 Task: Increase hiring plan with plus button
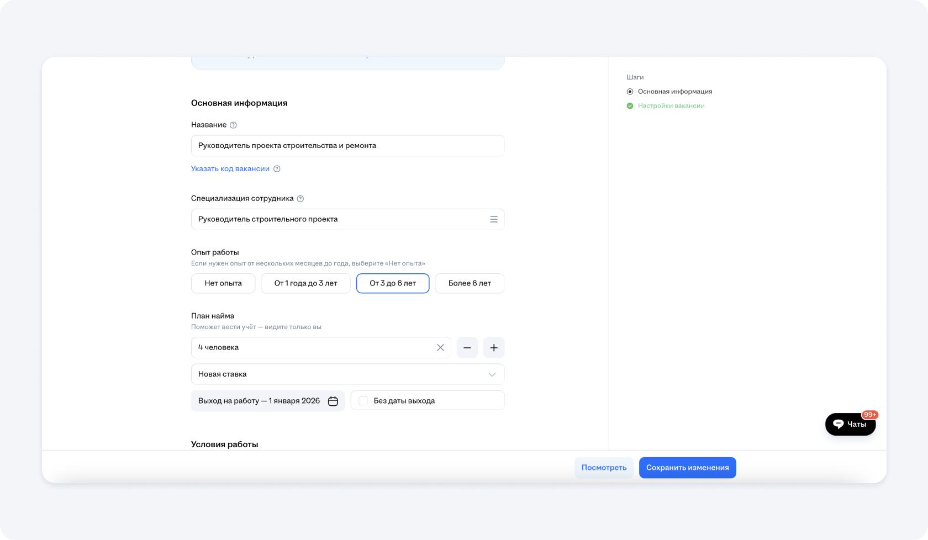tap(493, 348)
